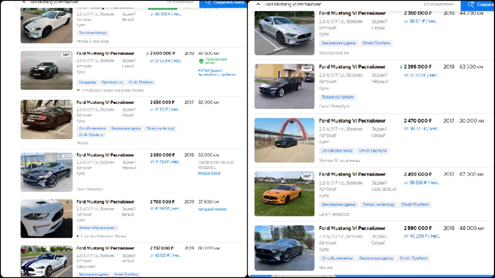Open photo of 2 690 000 ₽ black Mustang
The image size is (495, 278).
[46, 172]
